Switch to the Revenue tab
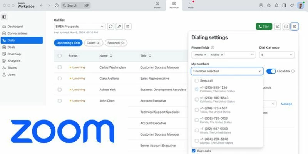 pos(174,5)
